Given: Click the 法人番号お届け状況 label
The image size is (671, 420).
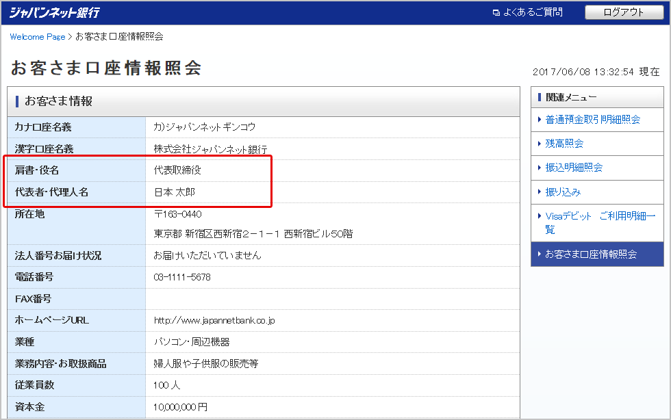Looking at the screenshot, I should [x=58, y=256].
